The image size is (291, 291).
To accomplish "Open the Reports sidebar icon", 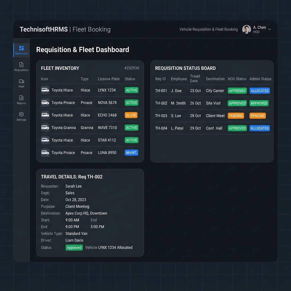I will [x=21, y=98].
